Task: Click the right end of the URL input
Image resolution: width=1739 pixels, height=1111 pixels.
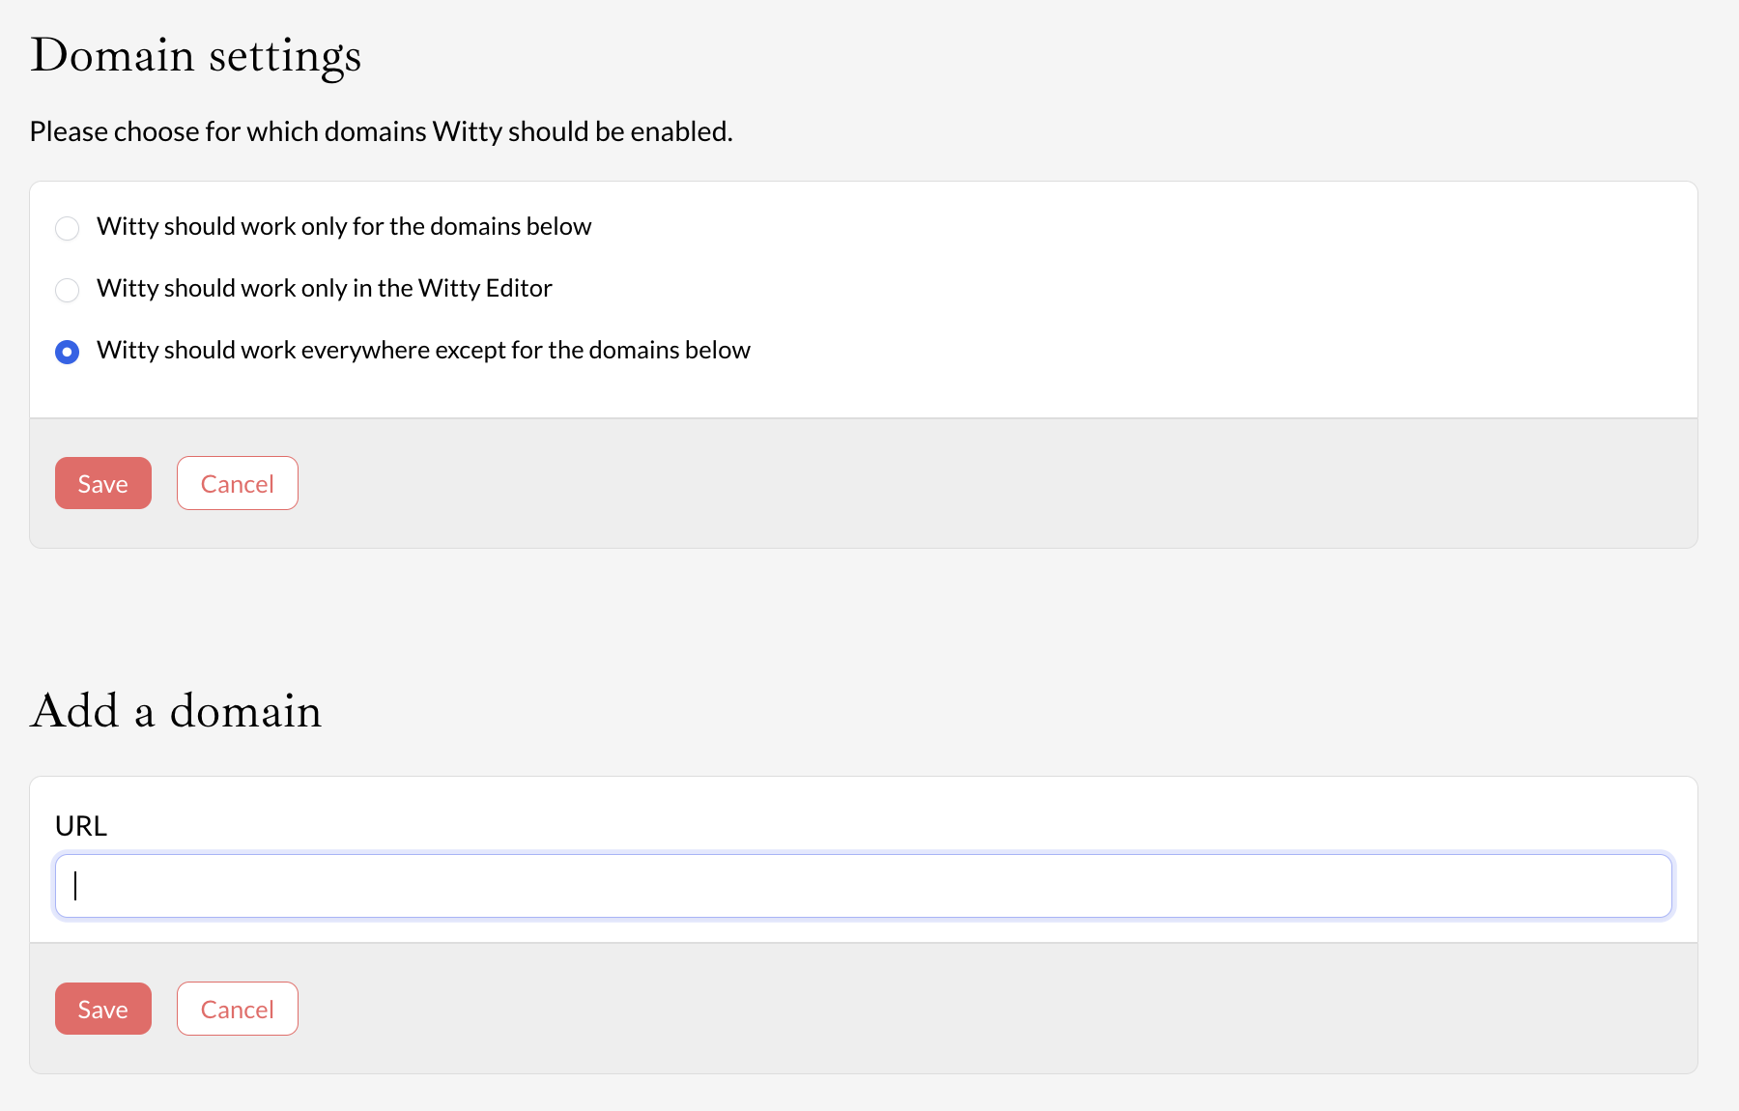Action: [x=1642, y=886]
